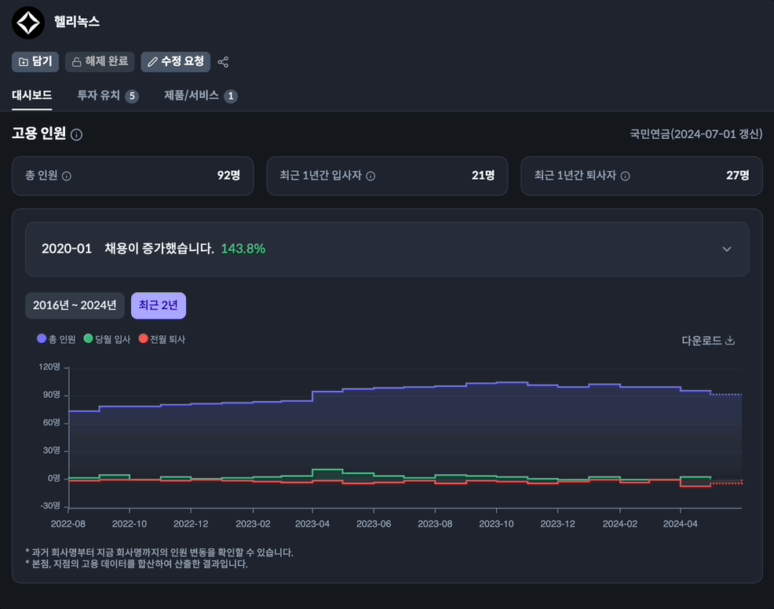Select the 2016년 ~ 2024년 range

point(75,306)
